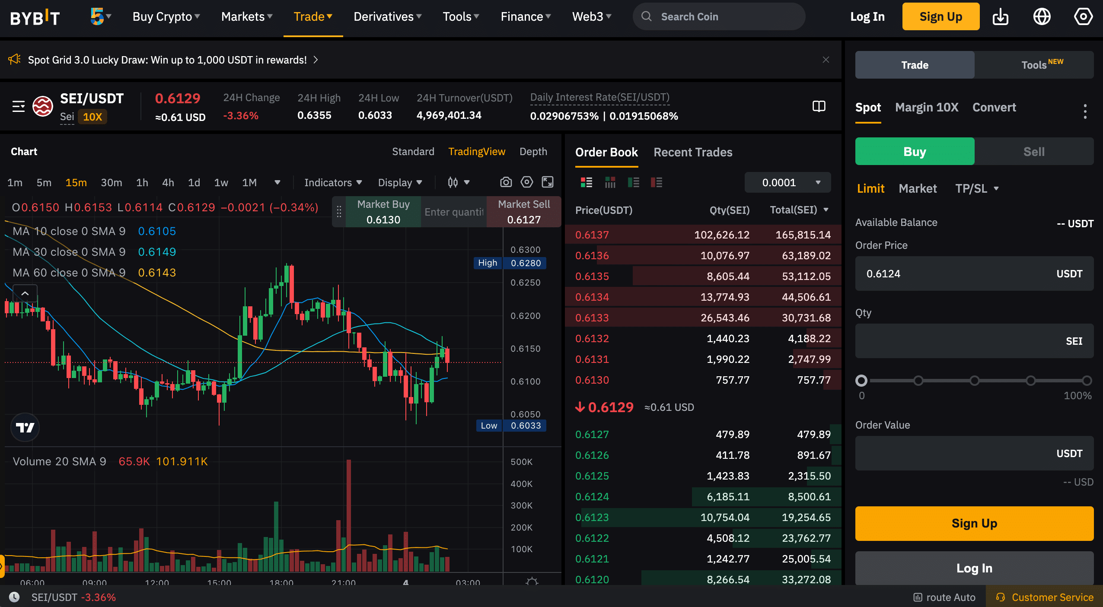Select the Buy toggle
The image size is (1103, 607).
[x=915, y=151]
